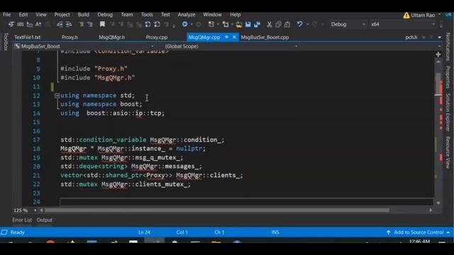The height and width of the screenshot is (255, 454).
Task: Click the Save icon in toolbar
Action: 248,25
